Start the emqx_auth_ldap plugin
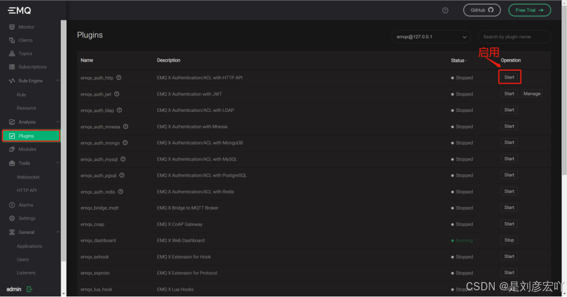Image resolution: width=567 pixels, height=297 pixels. (x=509, y=110)
